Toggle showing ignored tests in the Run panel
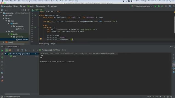The width and height of the screenshot is (175, 98). click(x=10, y=50)
